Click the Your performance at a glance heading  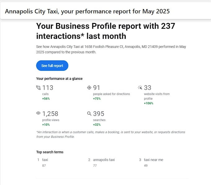coord(59,79)
